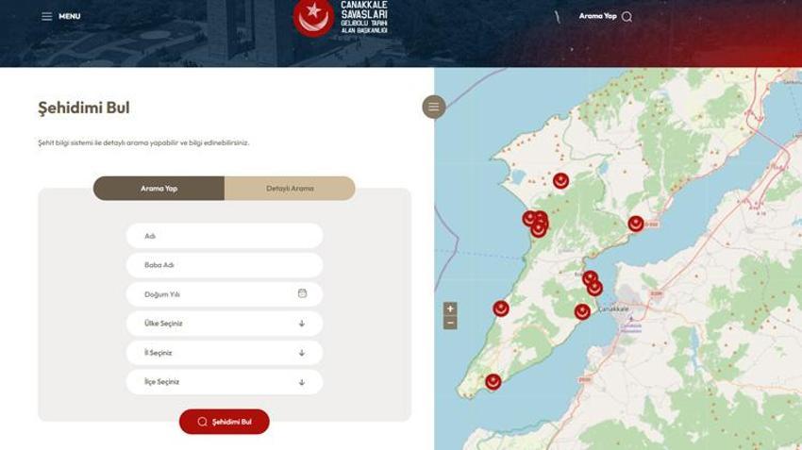Open the İl Seçiniz dropdown
802x450 pixels.
click(225, 352)
